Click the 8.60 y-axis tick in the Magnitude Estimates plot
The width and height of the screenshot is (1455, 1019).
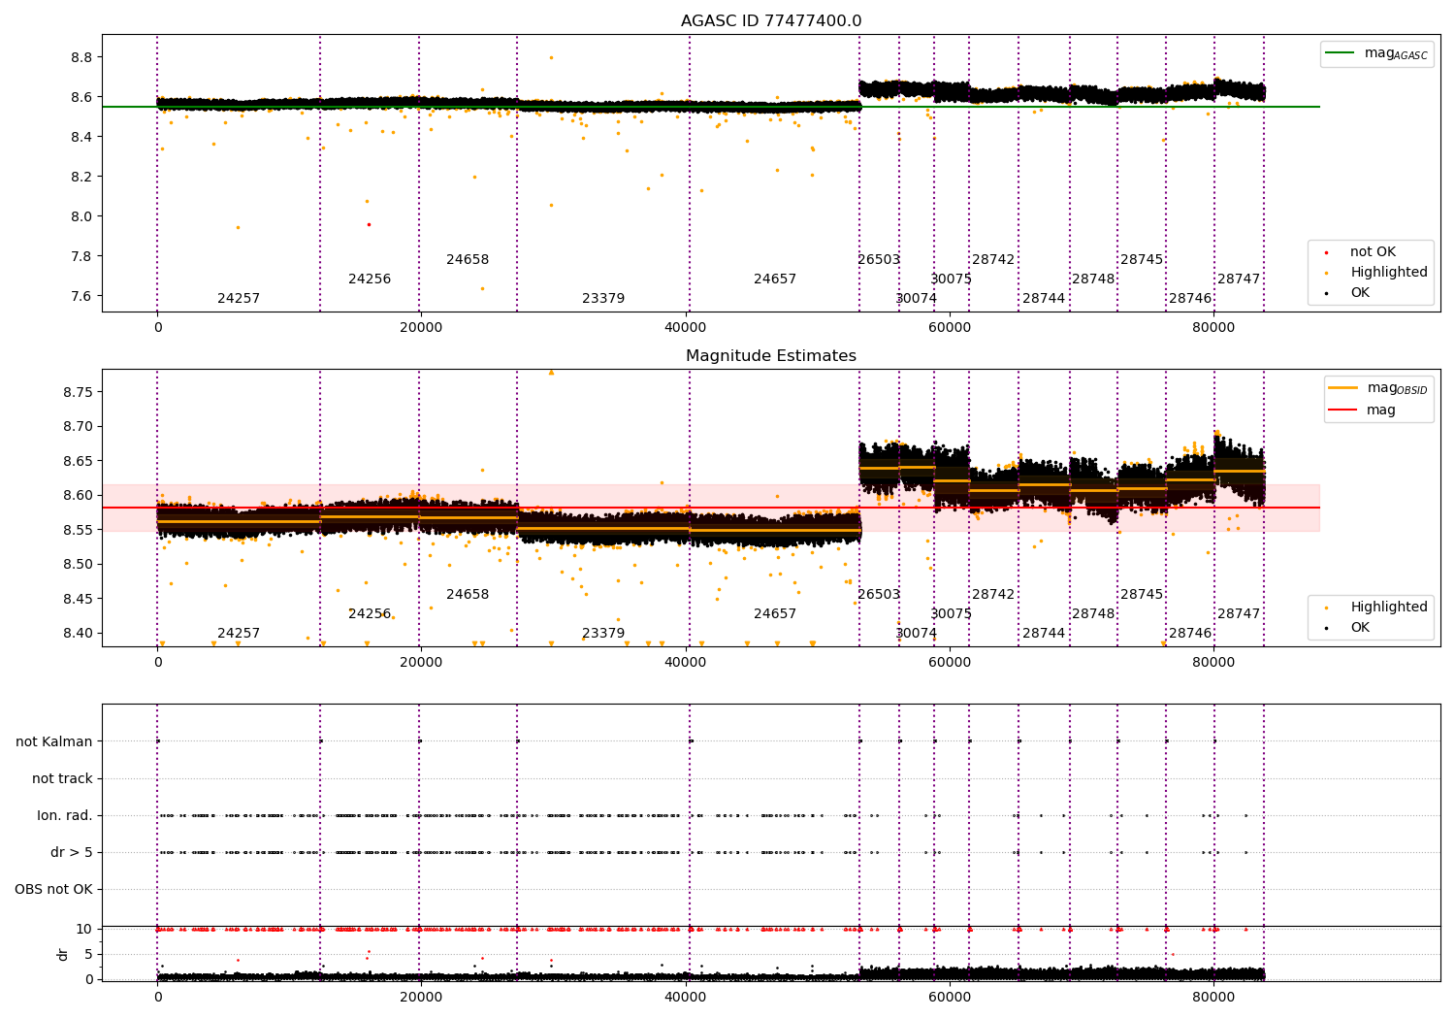[78, 495]
